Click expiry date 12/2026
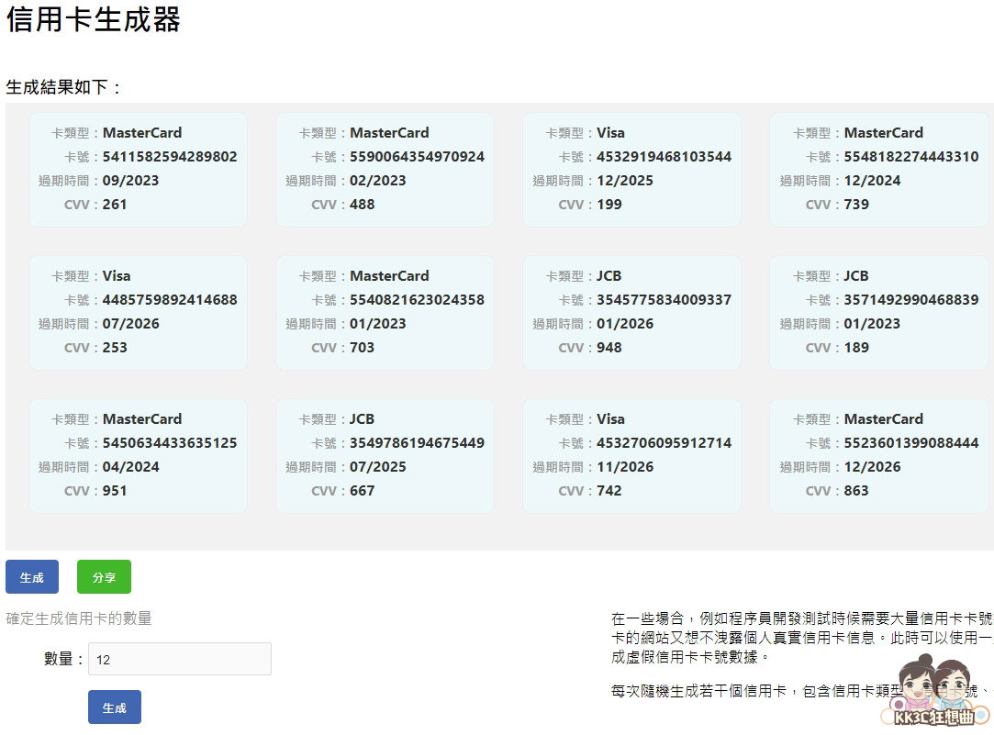Viewport: 994px width, 735px height. point(872,467)
